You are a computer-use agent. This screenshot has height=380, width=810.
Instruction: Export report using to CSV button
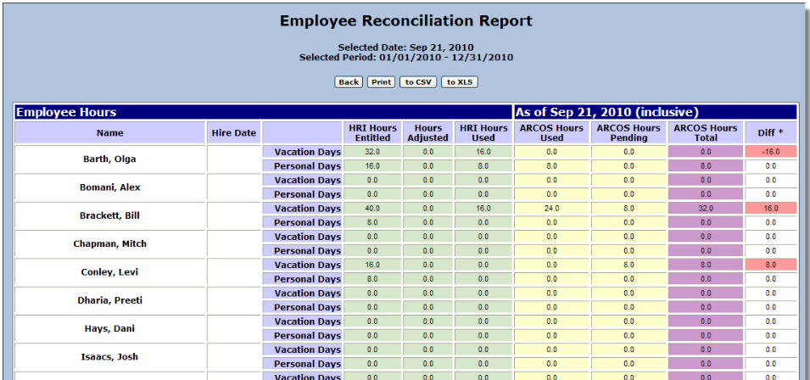[x=418, y=82]
